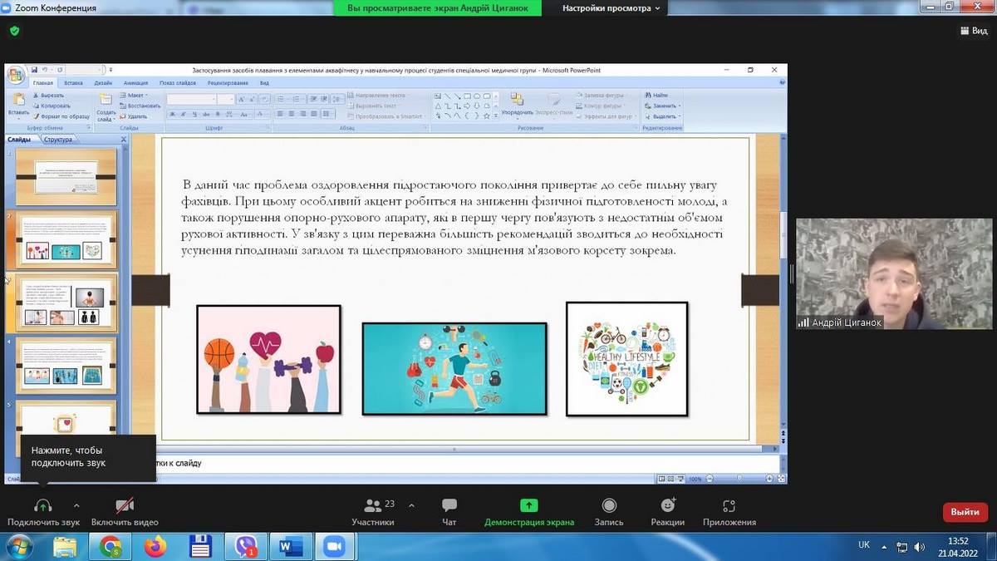
Task: Click the Windows Start button
Action: (18, 546)
